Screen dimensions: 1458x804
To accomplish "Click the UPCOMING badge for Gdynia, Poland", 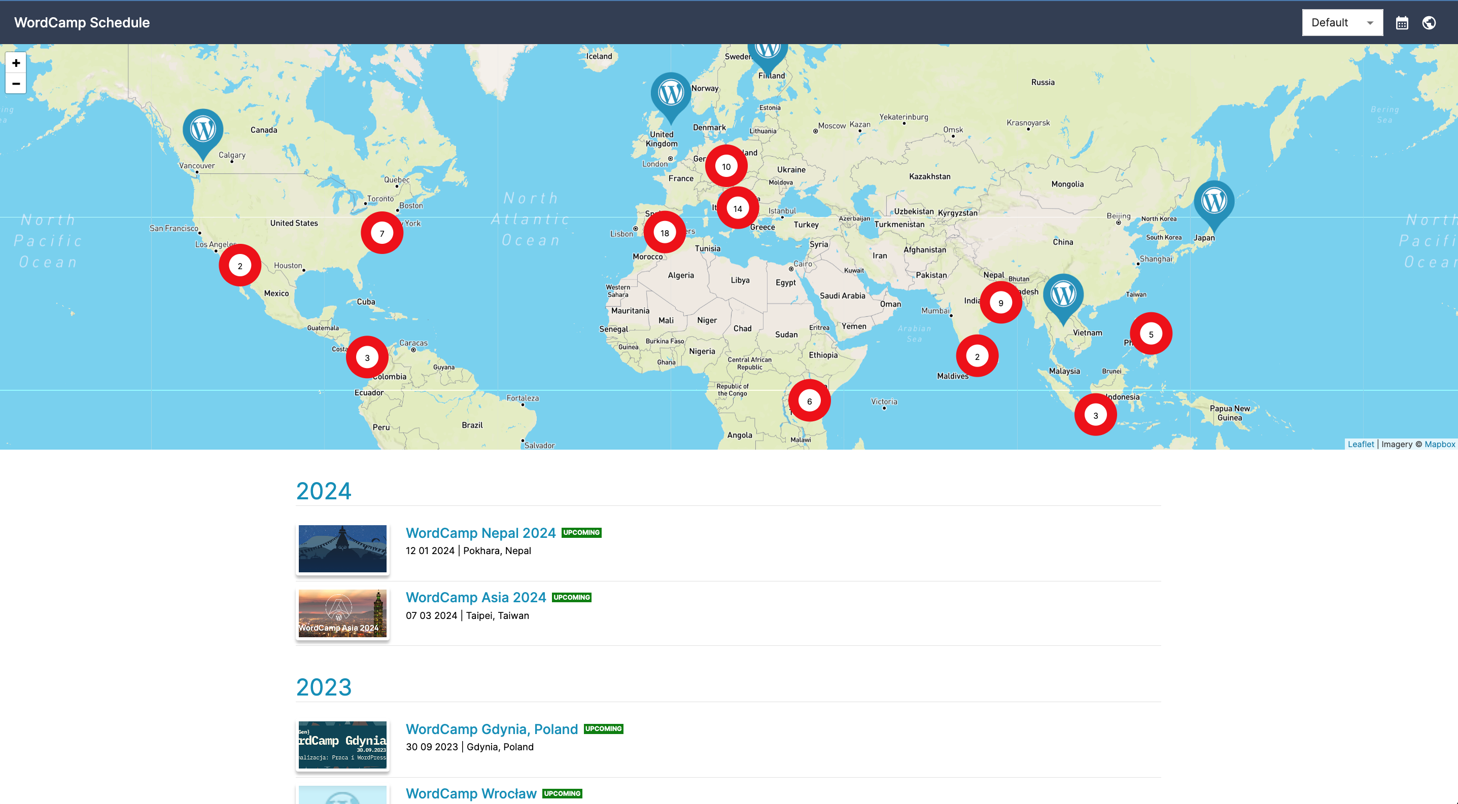I will click(603, 729).
